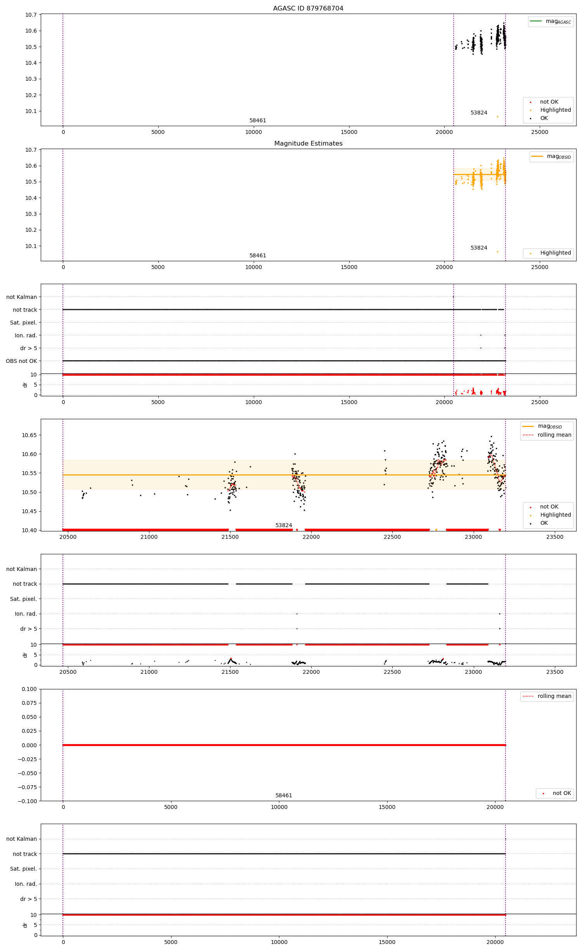
Task: Click the 58461 annotation in the residual plot
Action: click(284, 795)
